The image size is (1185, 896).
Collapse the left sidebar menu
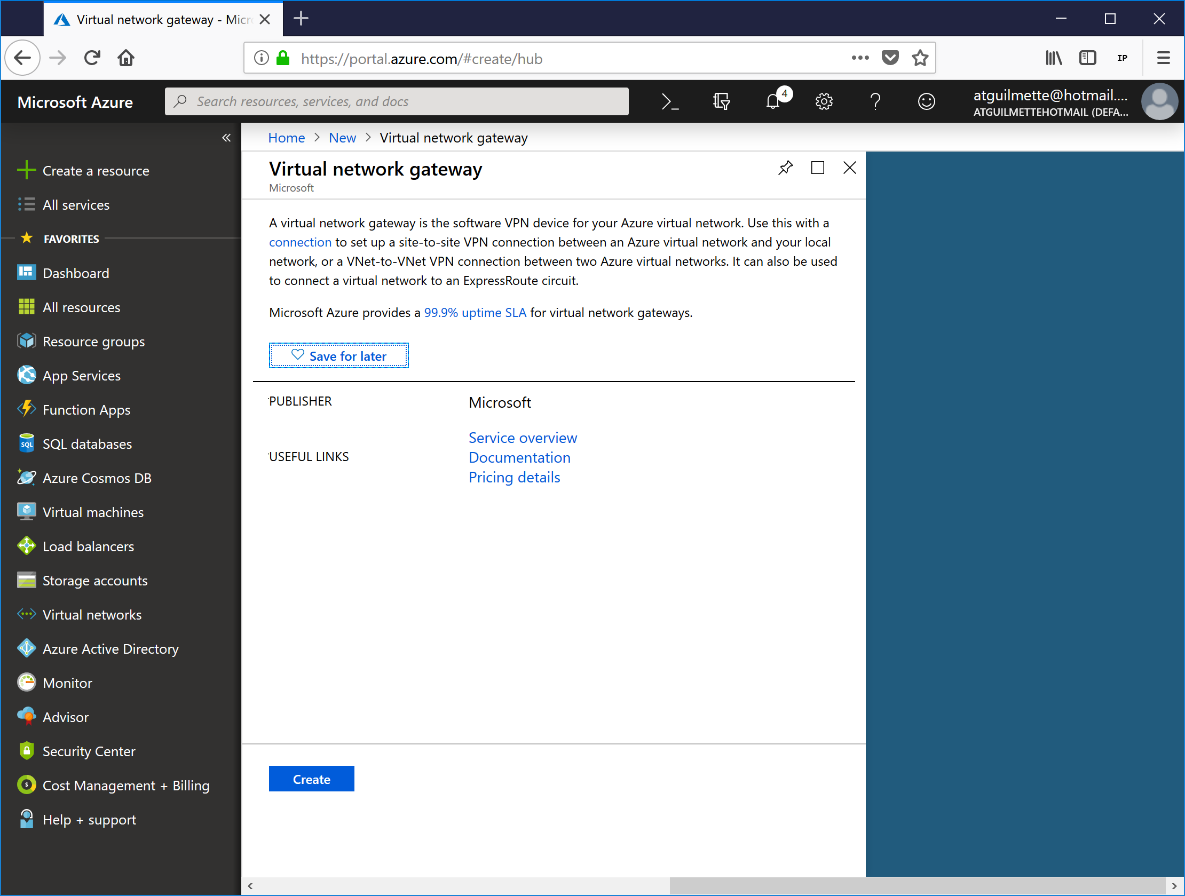click(x=226, y=138)
